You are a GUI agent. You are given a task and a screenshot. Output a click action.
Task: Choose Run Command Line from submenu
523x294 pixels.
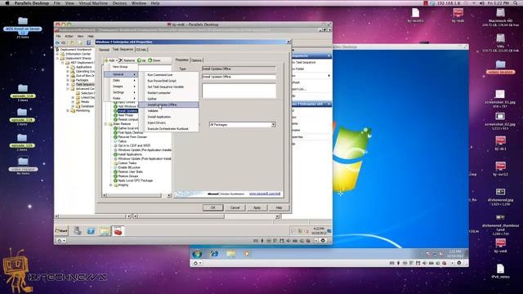click(x=168, y=74)
